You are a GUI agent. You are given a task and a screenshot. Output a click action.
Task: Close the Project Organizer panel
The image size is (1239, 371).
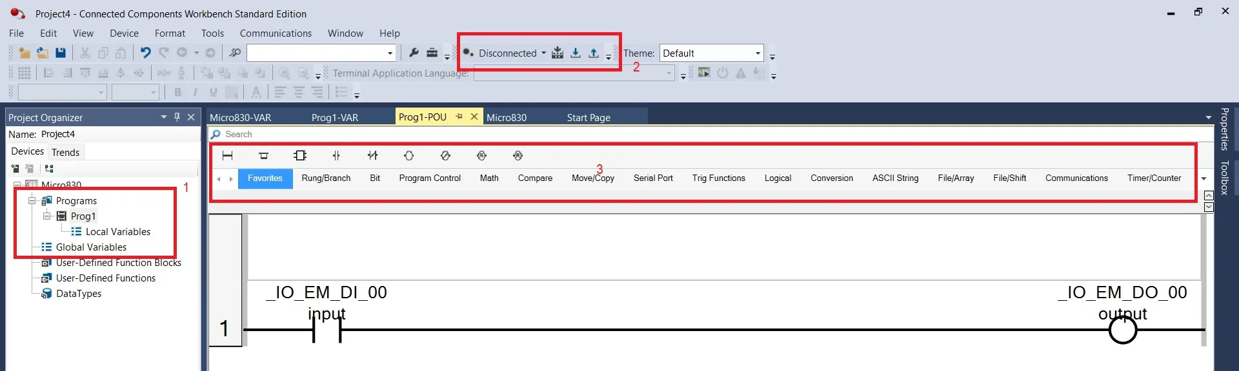coord(191,117)
